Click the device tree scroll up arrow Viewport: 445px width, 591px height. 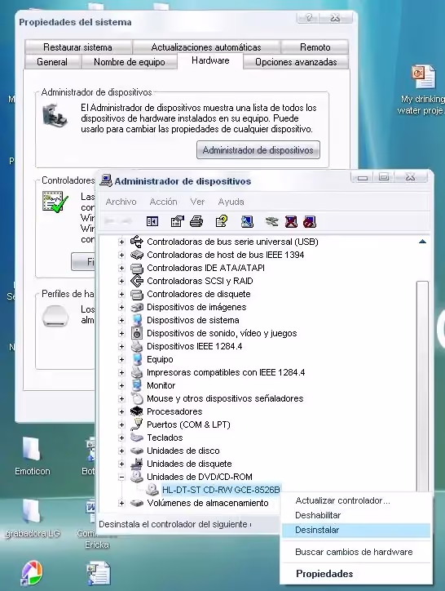click(422, 242)
